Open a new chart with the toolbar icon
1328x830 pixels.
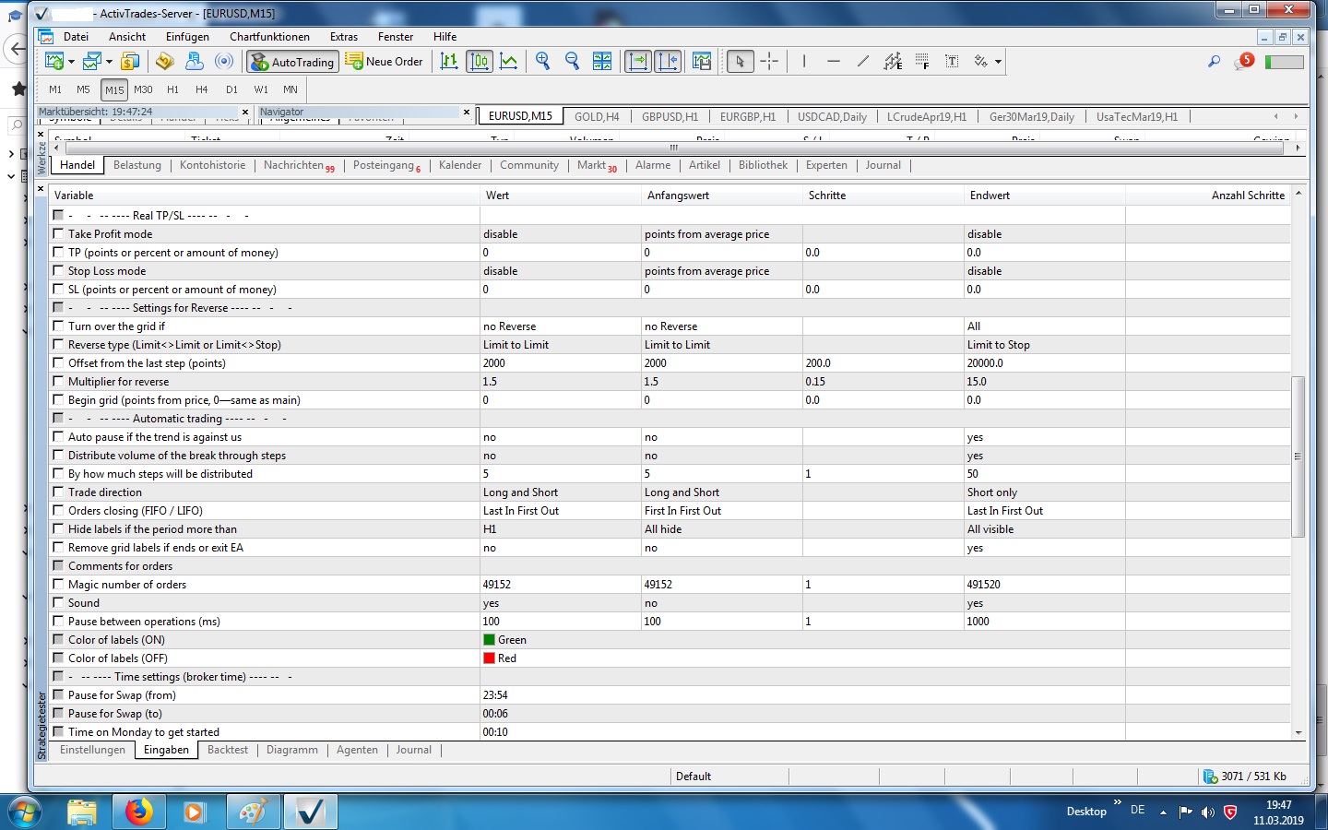coord(54,62)
